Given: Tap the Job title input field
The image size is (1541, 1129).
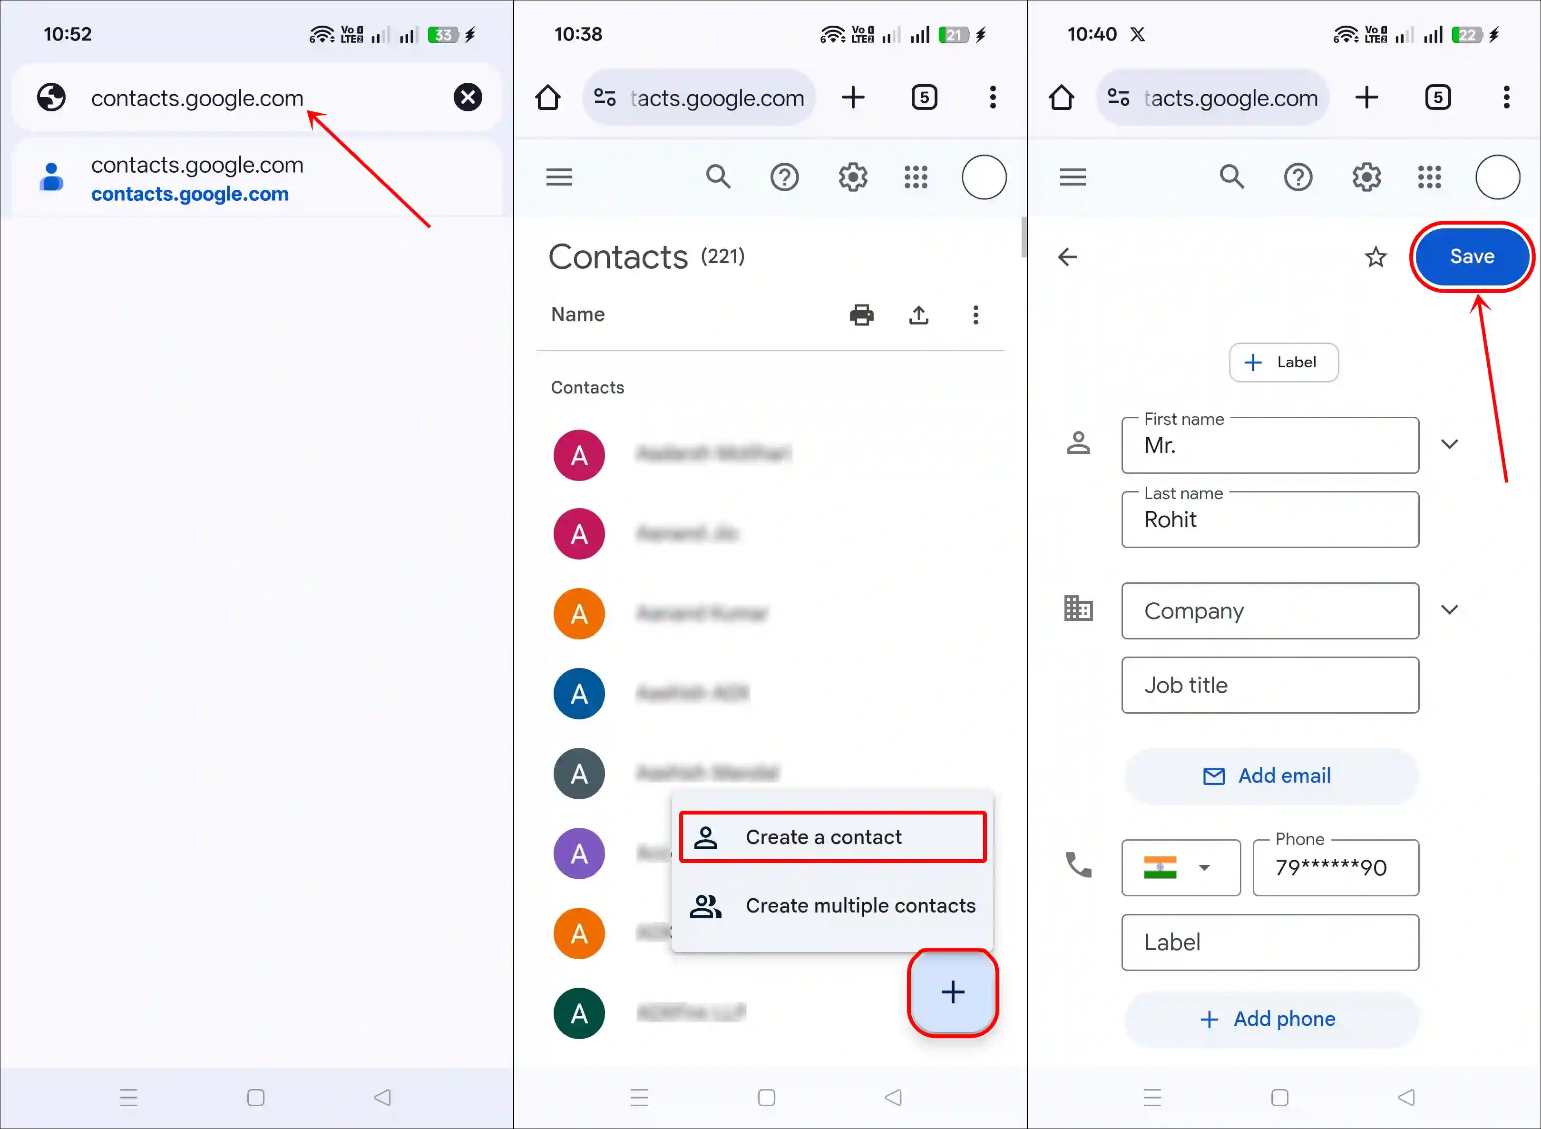Looking at the screenshot, I should (1270, 685).
